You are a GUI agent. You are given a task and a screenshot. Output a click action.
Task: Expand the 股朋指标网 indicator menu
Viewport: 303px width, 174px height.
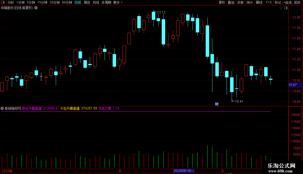click(2, 108)
